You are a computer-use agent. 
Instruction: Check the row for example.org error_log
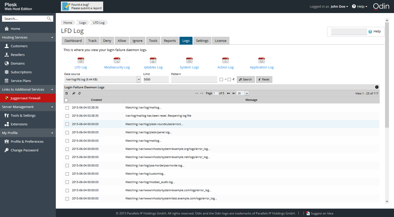coord(67,149)
